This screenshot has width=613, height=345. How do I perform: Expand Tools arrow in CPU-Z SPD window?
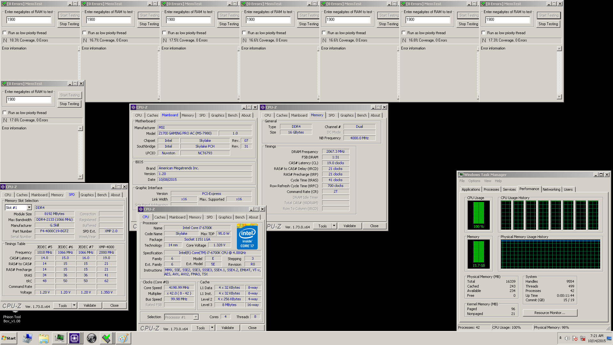click(74, 305)
